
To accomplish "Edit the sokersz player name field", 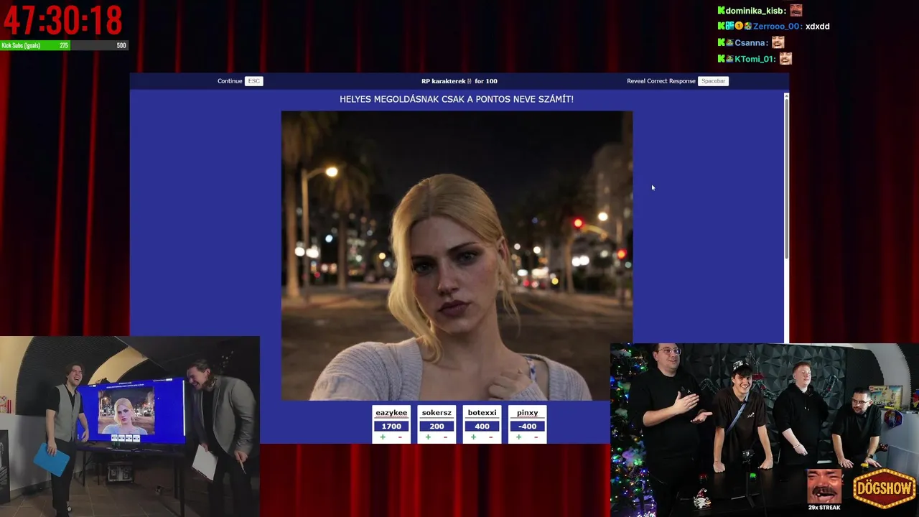I will click(x=437, y=413).
